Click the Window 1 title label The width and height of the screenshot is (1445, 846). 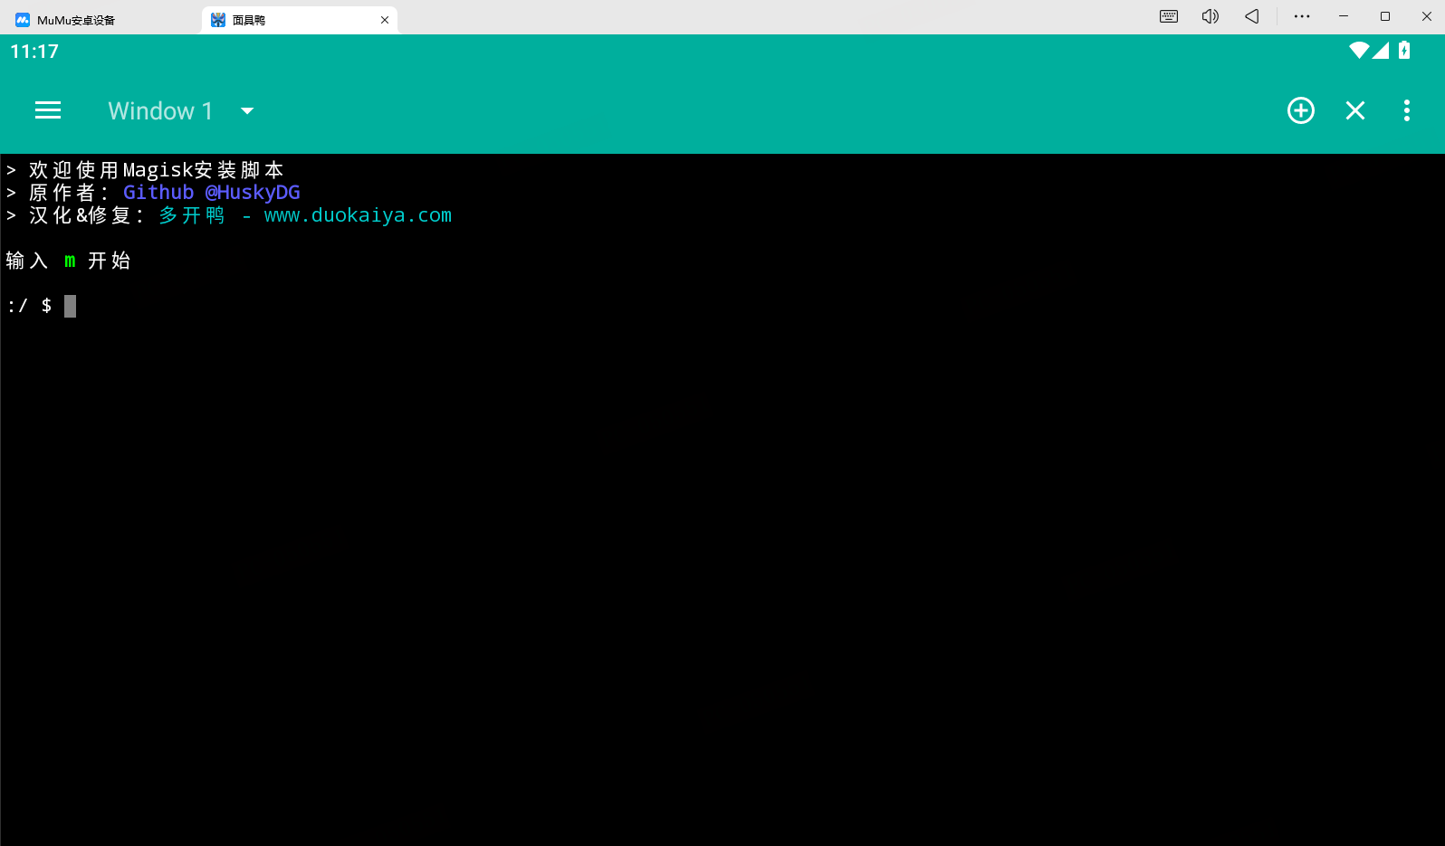160,111
